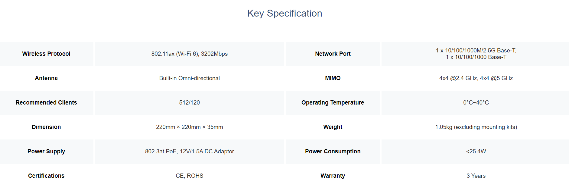Screen dimensions: 569x194
Task: Click the 512/120 clients value
Action: pos(190,103)
